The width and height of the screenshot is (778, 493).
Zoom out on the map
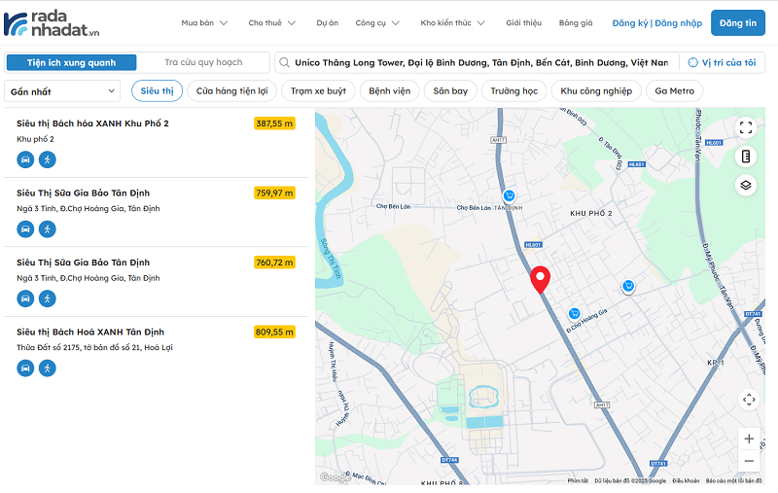pos(748,461)
